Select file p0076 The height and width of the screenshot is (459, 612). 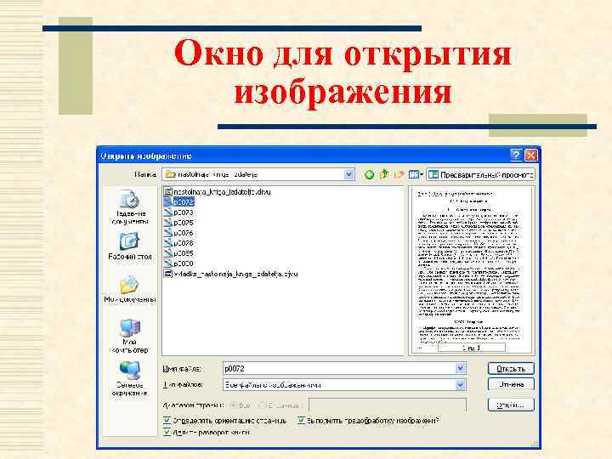[x=178, y=233]
